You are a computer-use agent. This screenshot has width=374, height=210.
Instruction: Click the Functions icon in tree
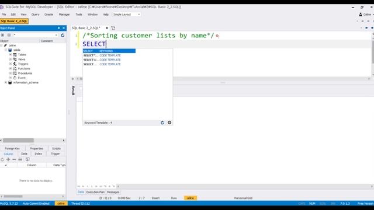[x=15, y=69]
